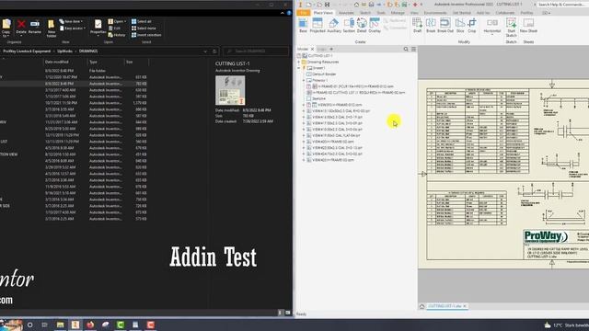Select the Slice tool
This screenshot has width=589, height=331.
tap(460, 26)
